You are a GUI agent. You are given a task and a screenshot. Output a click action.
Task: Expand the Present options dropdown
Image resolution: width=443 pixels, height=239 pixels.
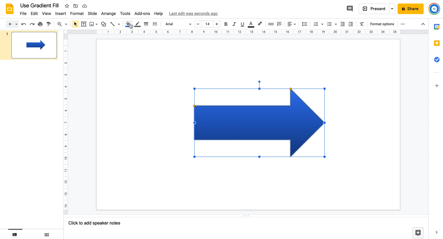[392, 9]
